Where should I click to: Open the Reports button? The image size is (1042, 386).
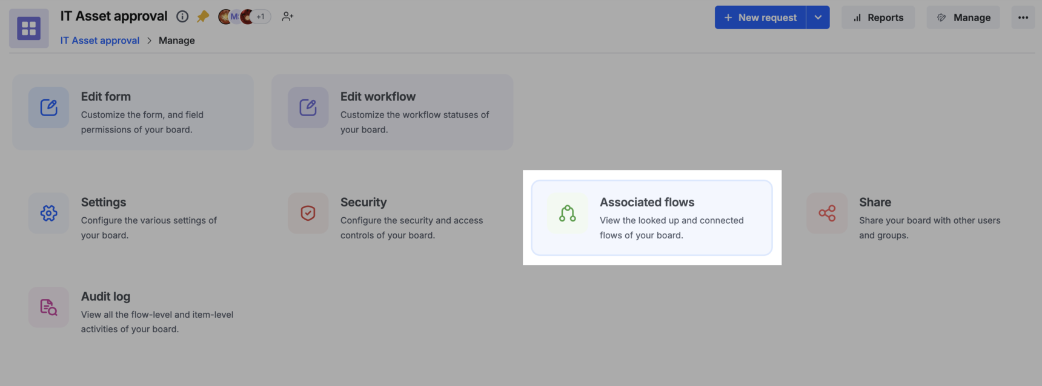(x=878, y=18)
